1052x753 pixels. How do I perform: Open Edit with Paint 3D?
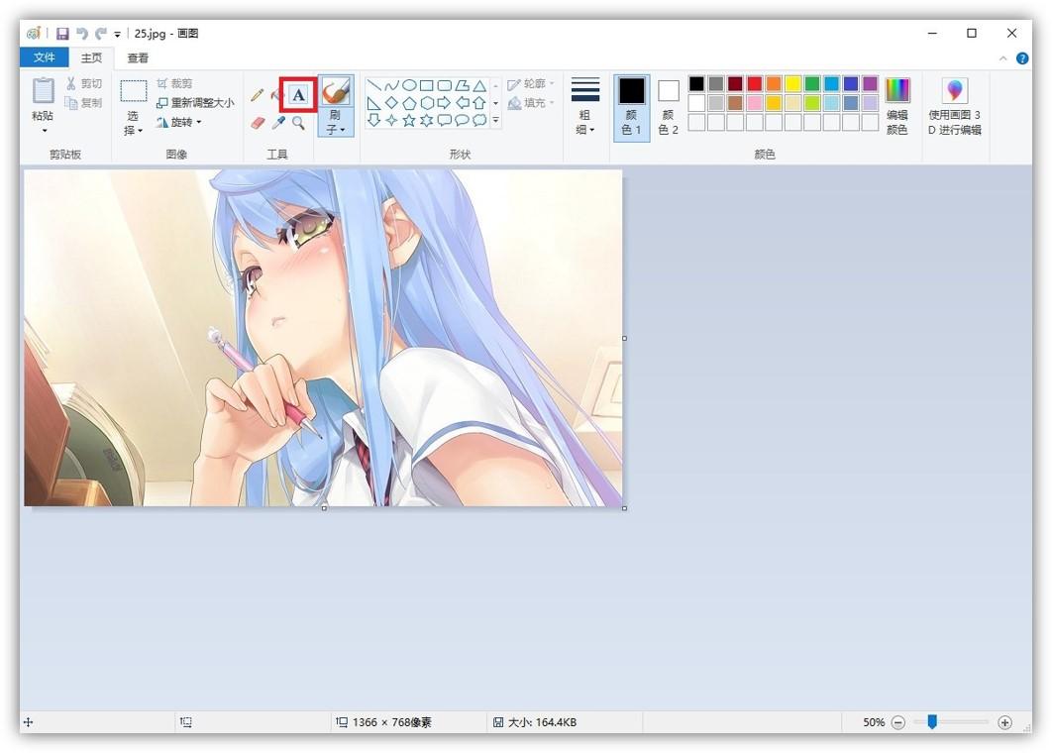[x=954, y=107]
